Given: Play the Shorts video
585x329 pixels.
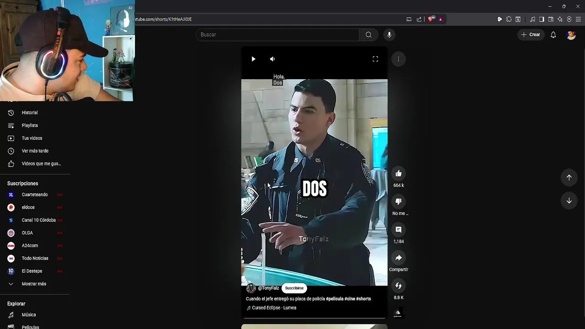Looking at the screenshot, I should point(253,59).
